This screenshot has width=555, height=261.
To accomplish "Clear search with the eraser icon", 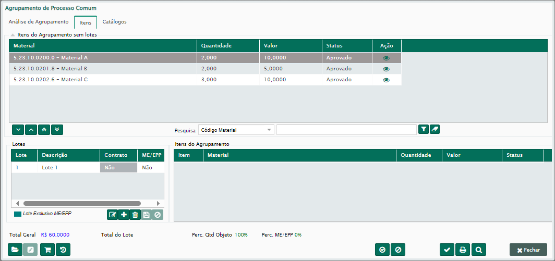I will click(435, 130).
